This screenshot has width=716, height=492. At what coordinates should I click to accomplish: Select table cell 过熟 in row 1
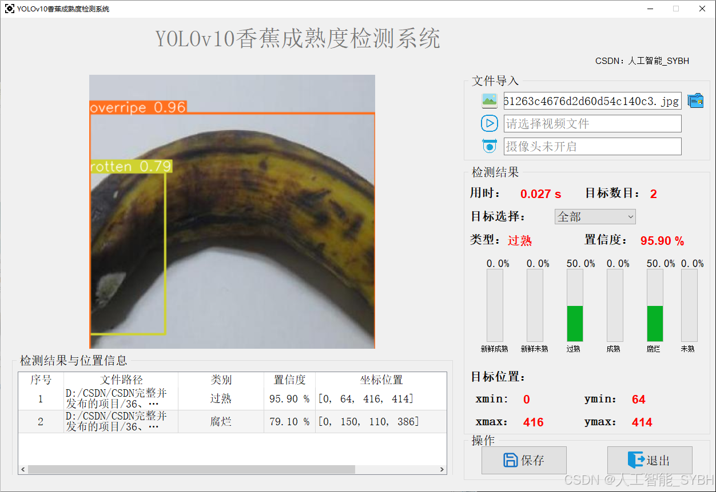pyautogui.click(x=221, y=398)
